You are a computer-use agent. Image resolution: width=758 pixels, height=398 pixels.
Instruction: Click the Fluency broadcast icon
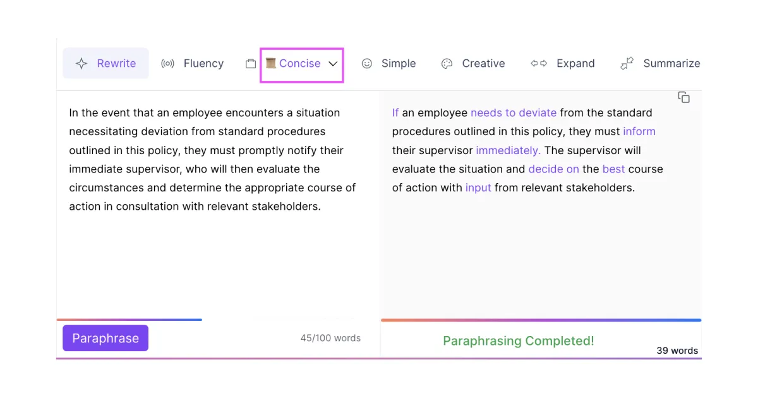tap(167, 63)
